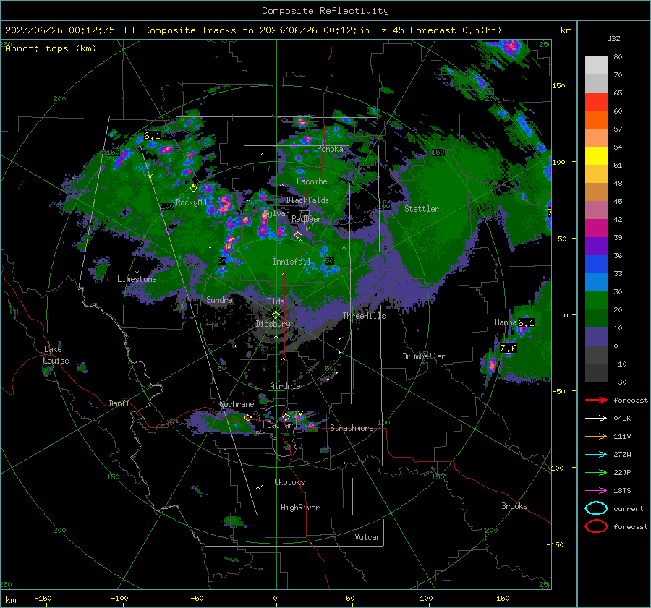651x608 pixels.
Task: Click the Airdrie label
Action: tap(285, 386)
